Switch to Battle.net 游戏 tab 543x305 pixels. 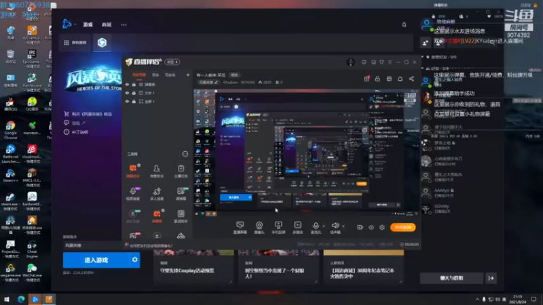88,24
